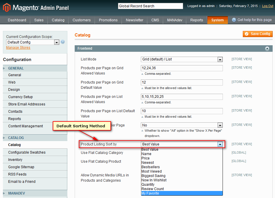Open Currency Setup configuration section
The height and width of the screenshot is (198, 275).
(21, 97)
